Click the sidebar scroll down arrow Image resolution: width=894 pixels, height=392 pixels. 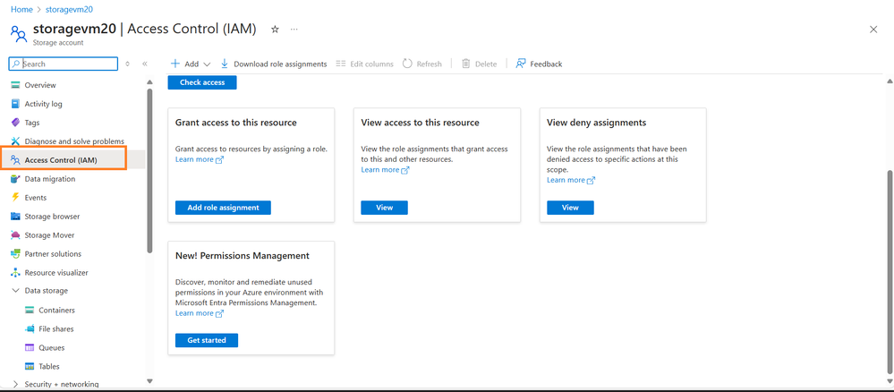coord(149,380)
